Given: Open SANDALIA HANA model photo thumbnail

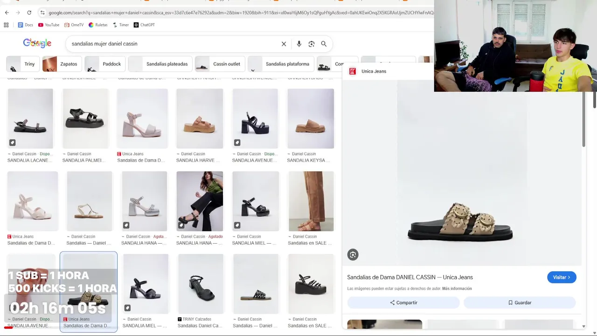Looking at the screenshot, I should coord(200,201).
